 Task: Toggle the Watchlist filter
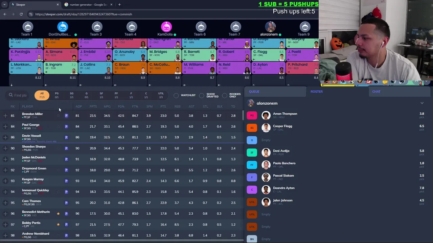point(176,96)
